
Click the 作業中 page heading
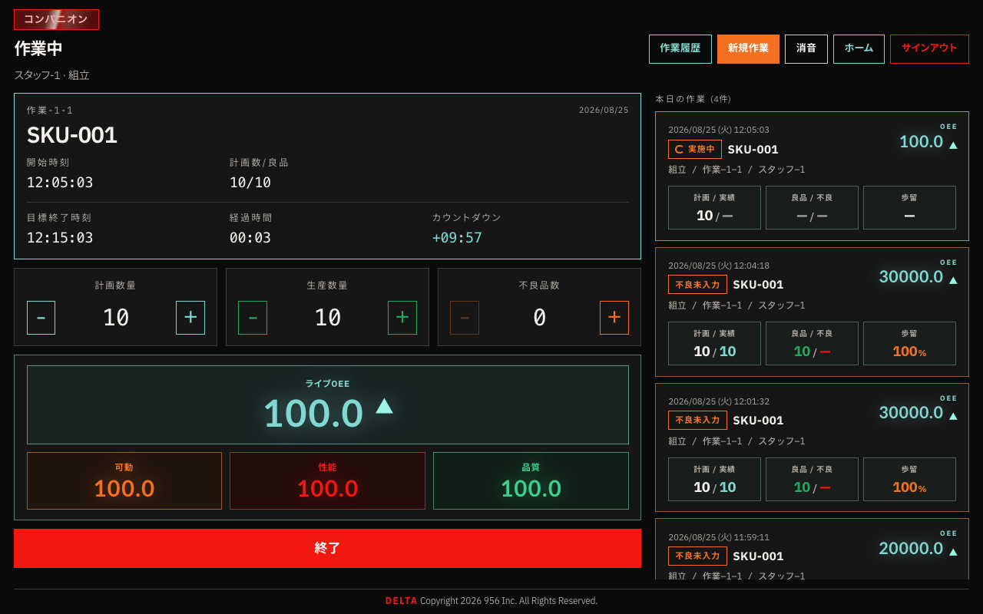pos(38,48)
